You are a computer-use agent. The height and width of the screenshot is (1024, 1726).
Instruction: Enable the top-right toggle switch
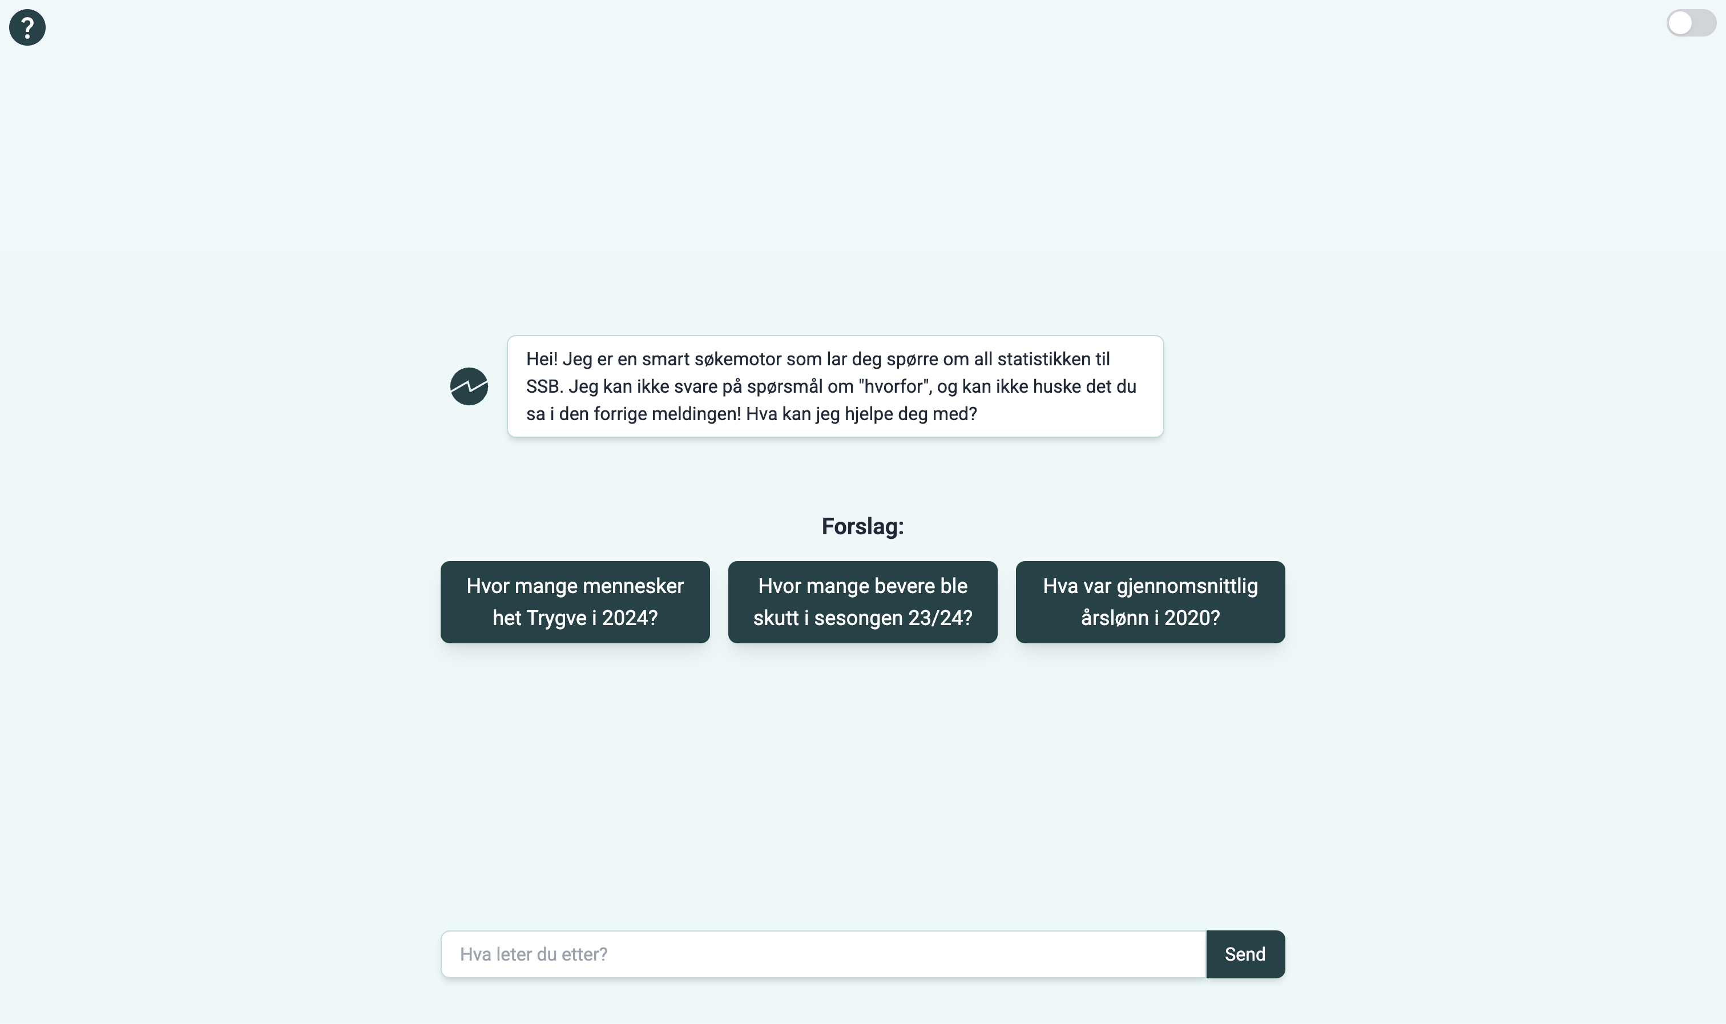pyautogui.click(x=1690, y=23)
